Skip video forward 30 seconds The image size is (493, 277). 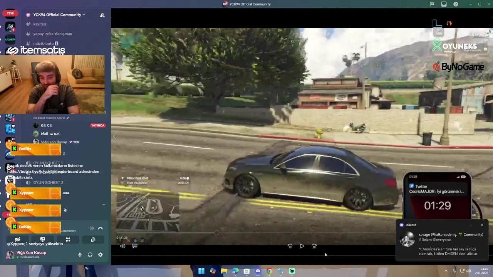coord(314,246)
